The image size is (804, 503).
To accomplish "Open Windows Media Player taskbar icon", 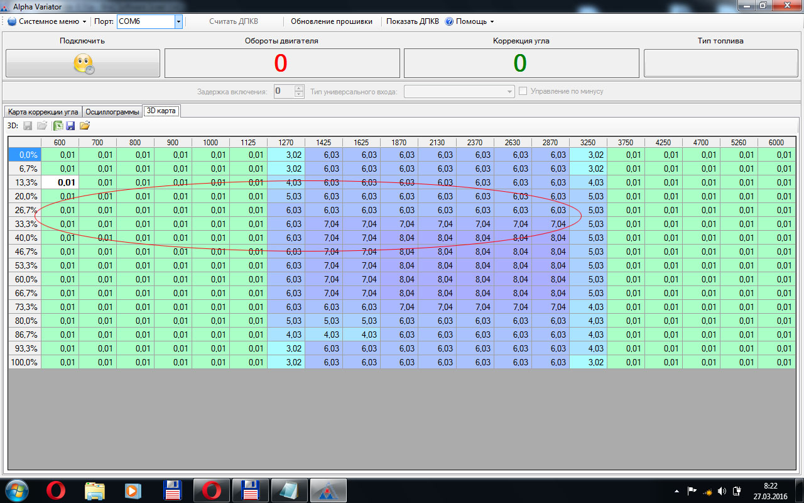I will 133,490.
